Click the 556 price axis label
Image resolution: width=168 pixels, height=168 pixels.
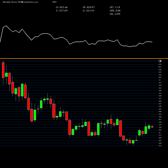pos(160,85)
